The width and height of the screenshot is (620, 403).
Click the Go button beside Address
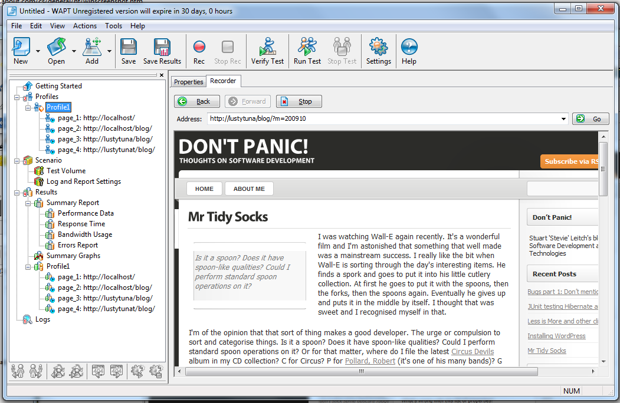click(x=591, y=119)
